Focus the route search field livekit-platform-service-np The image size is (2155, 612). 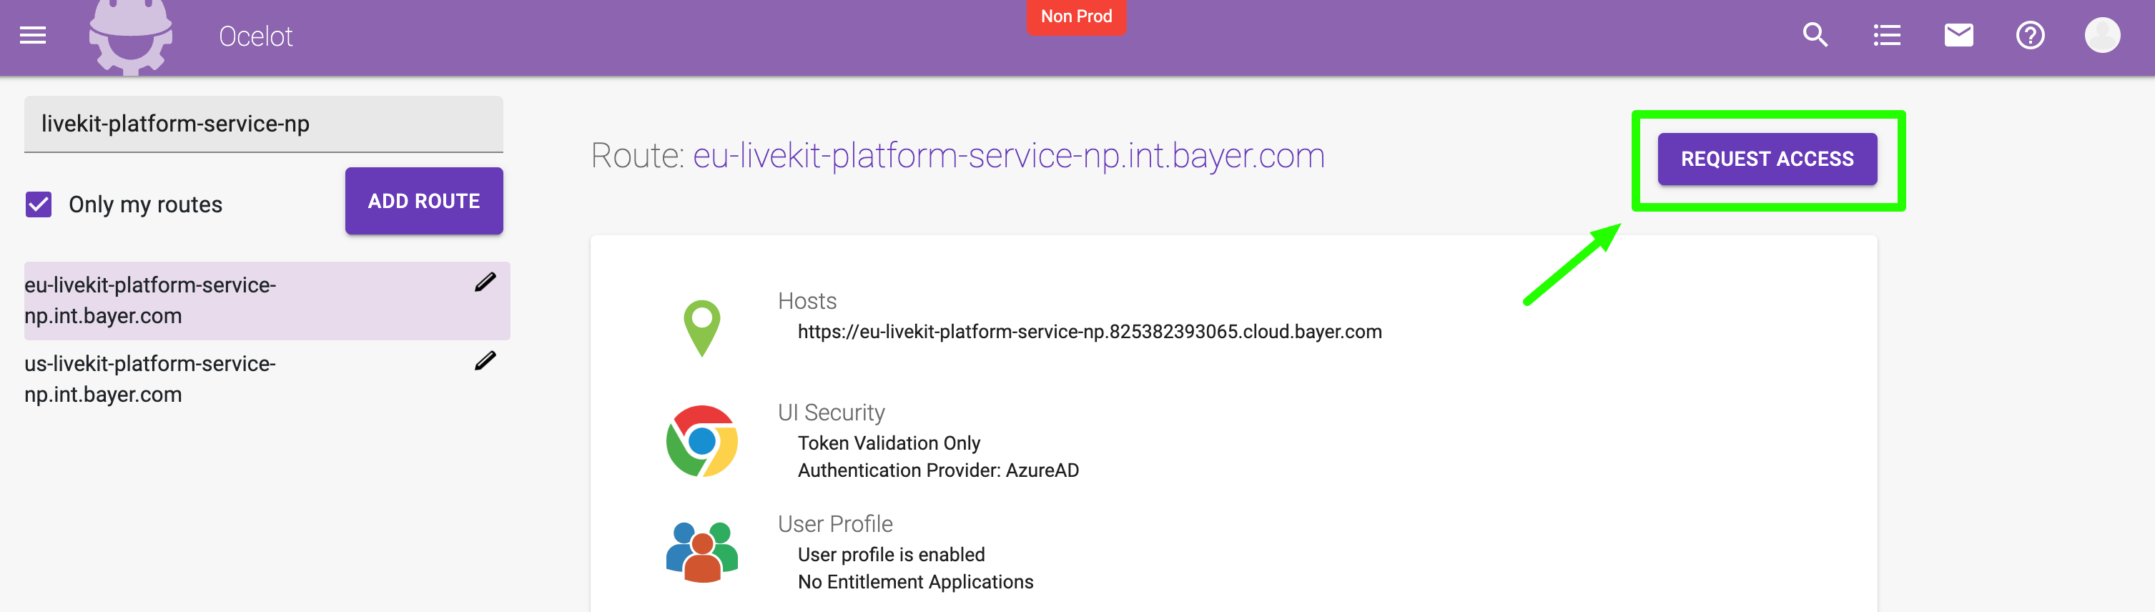(264, 124)
